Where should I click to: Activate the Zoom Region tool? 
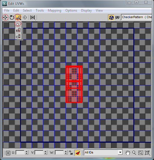[141, 153]
